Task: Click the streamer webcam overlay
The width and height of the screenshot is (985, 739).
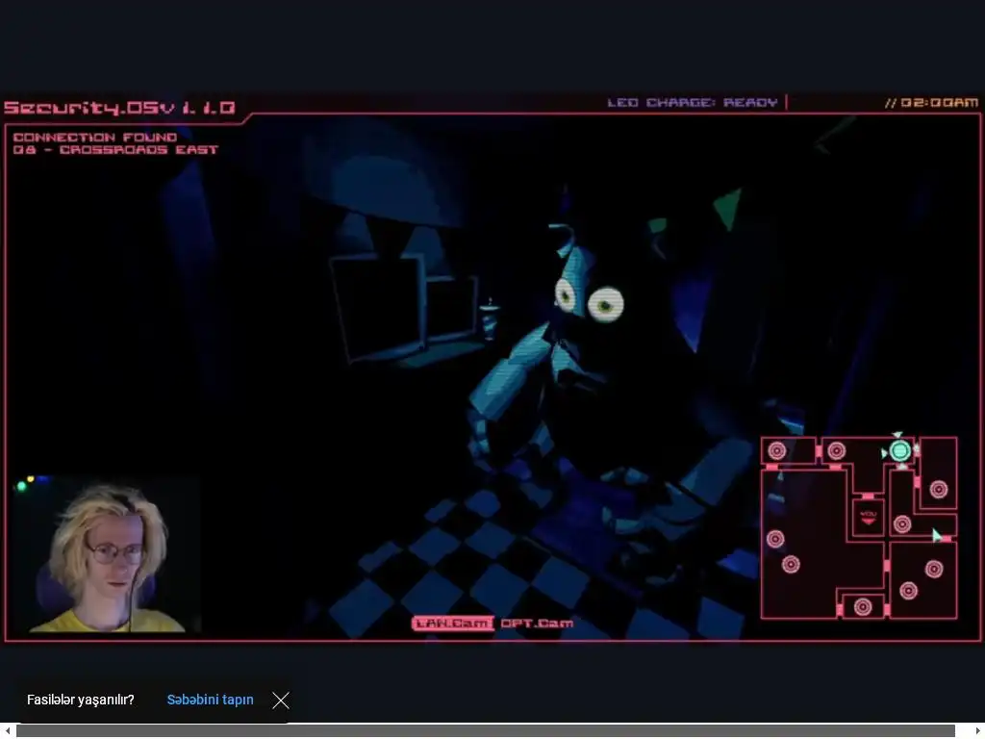Action: (107, 554)
